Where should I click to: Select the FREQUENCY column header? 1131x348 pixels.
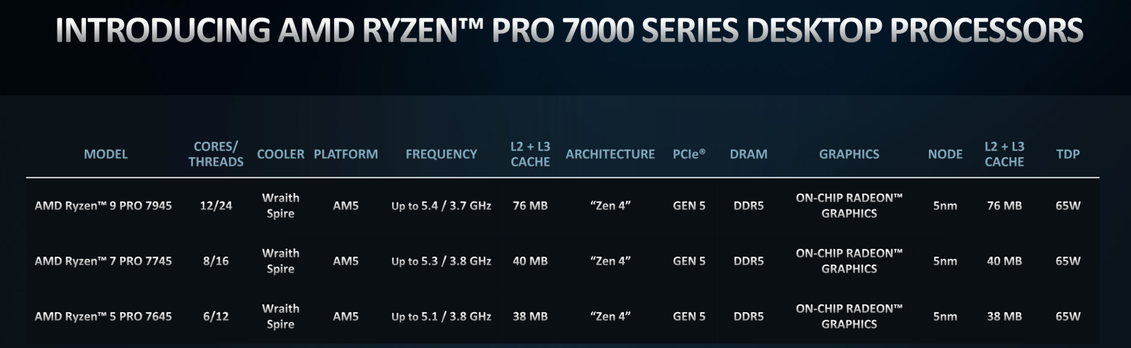pos(441,154)
